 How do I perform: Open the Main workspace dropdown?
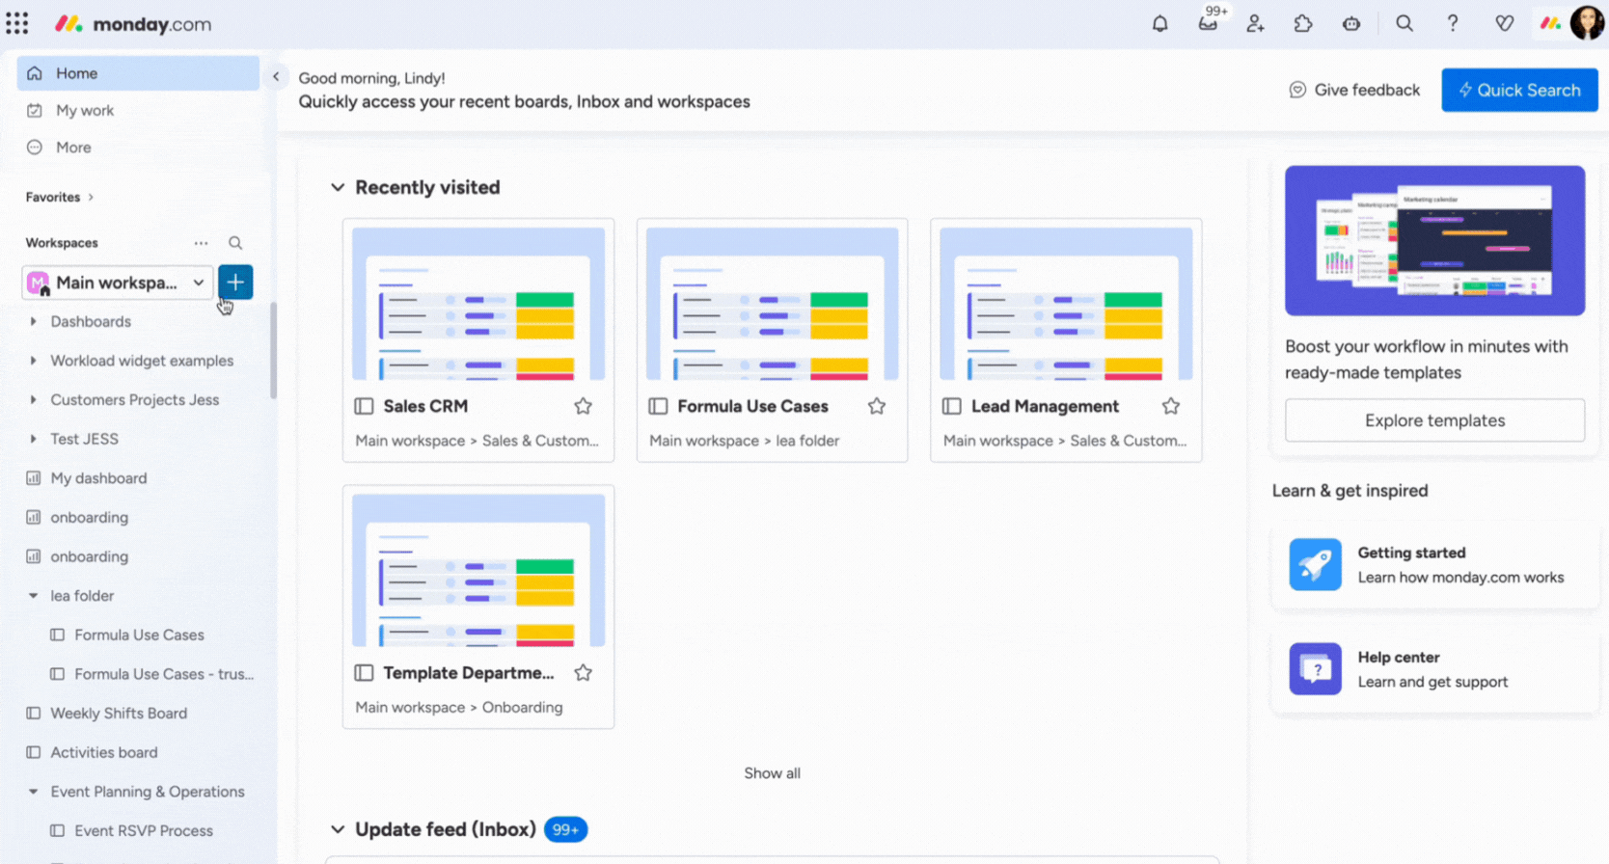(x=117, y=283)
